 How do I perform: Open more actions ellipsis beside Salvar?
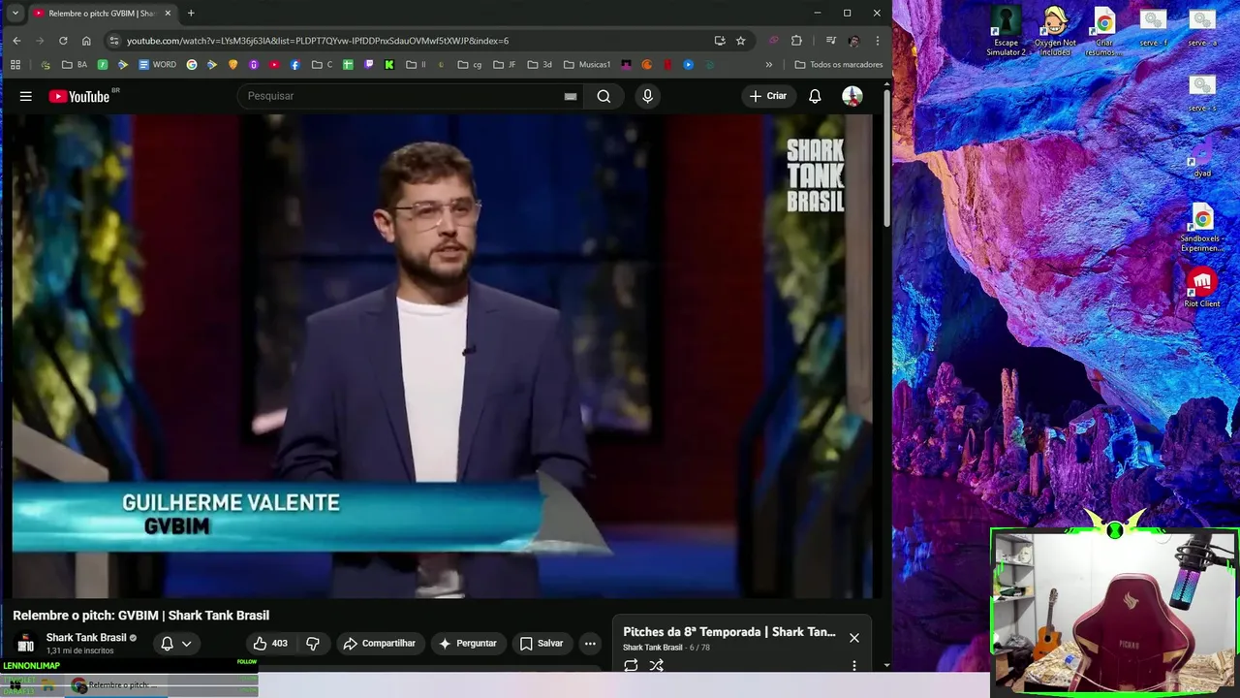[x=590, y=643]
